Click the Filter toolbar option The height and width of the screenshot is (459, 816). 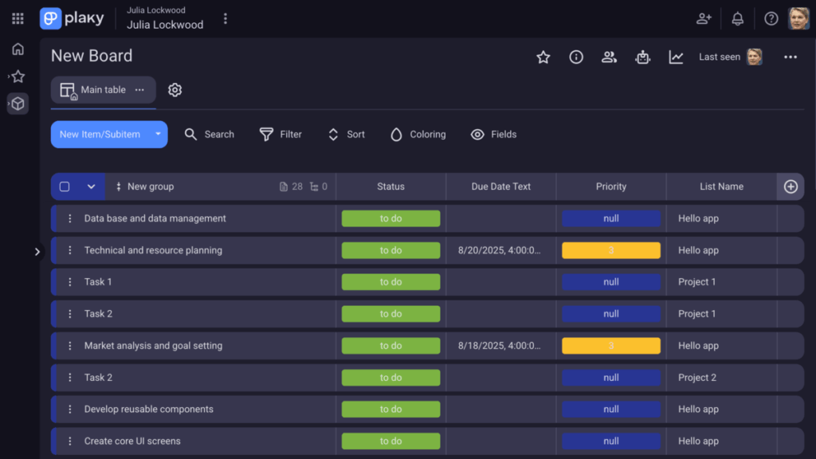tap(280, 134)
